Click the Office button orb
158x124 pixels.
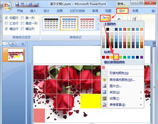(x=8, y=6)
